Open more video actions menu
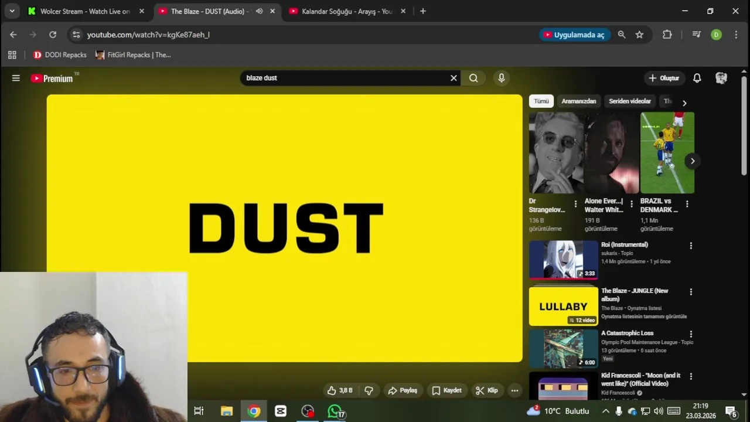 tap(514, 390)
